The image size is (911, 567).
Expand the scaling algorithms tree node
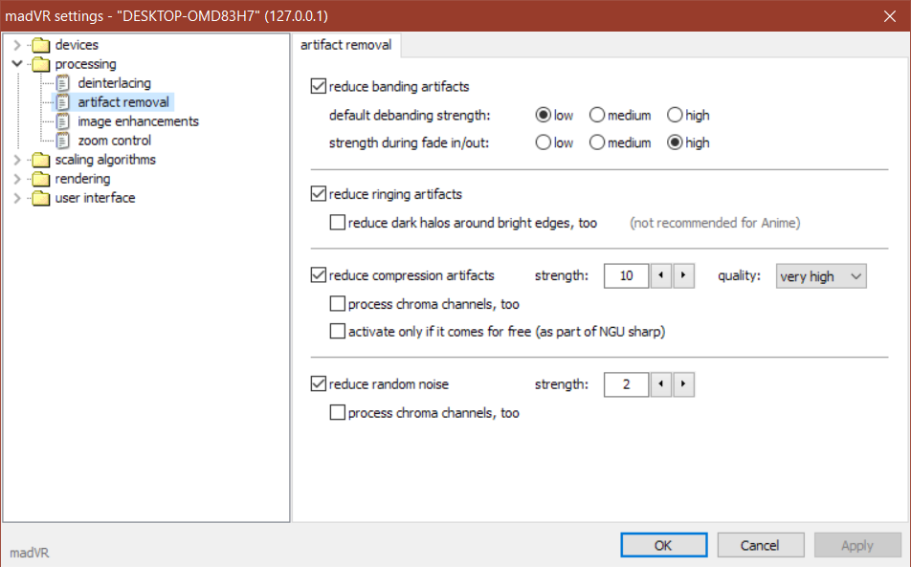point(17,160)
